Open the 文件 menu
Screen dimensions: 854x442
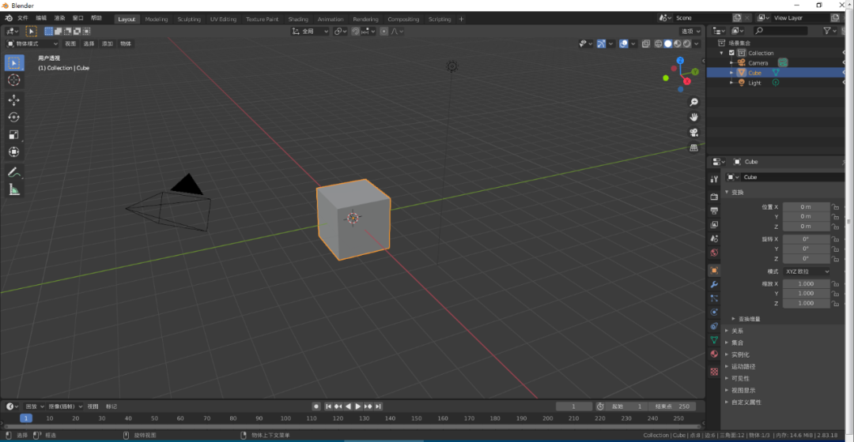pos(22,17)
